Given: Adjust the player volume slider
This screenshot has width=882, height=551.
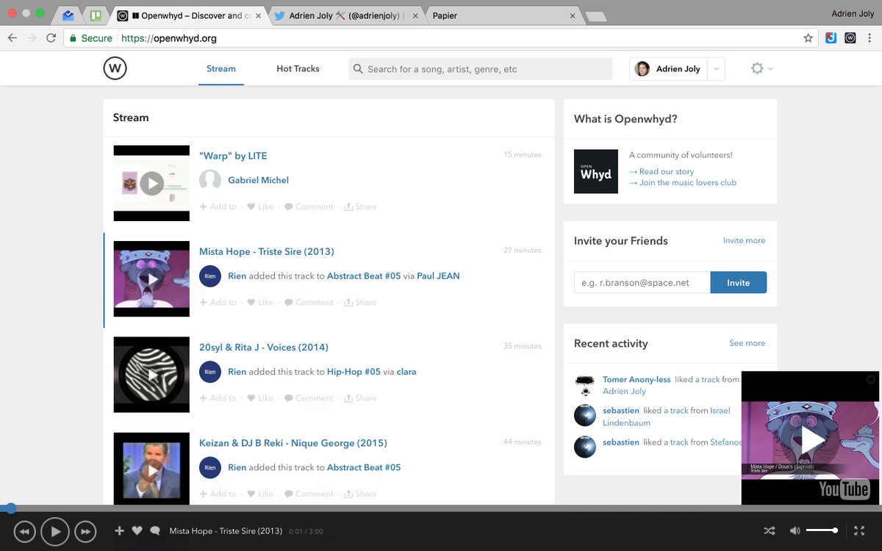Looking at the screenshot, I should [x=822, y=530].
